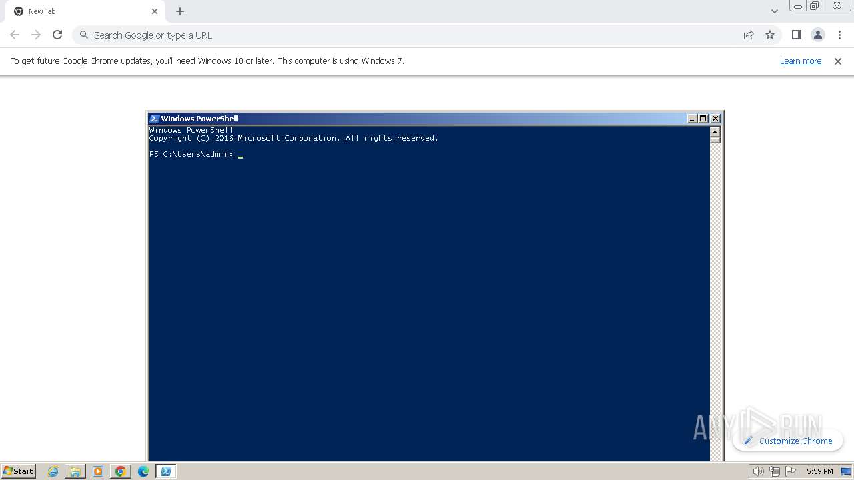Open the tab search chevron dropdown
854x480 pixels.
pyautogui.click(x=774, y=11)
